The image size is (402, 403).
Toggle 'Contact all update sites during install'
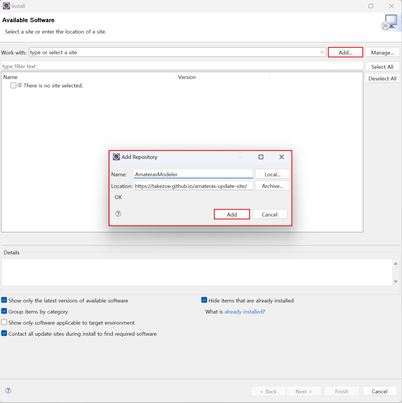coord(4,333)
